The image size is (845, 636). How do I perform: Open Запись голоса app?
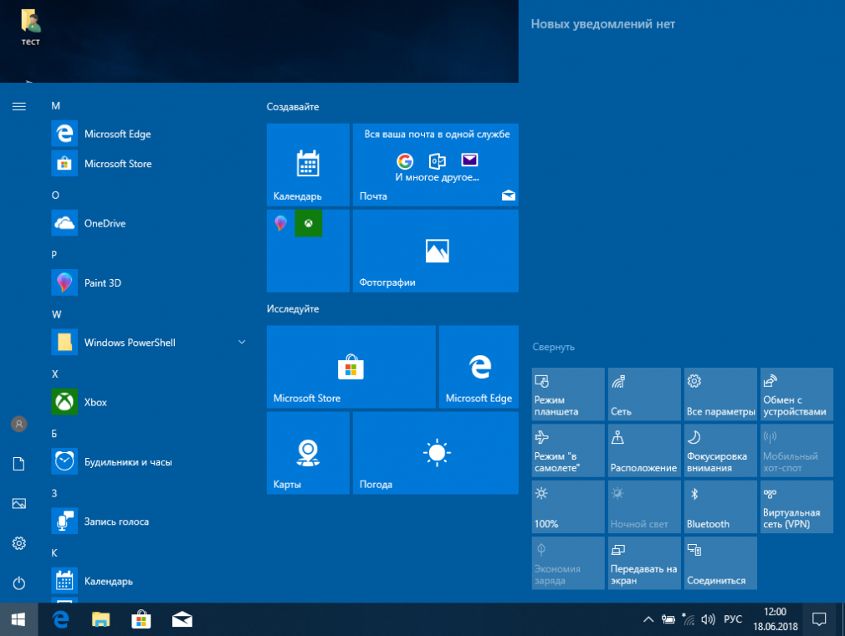point(148,522)
